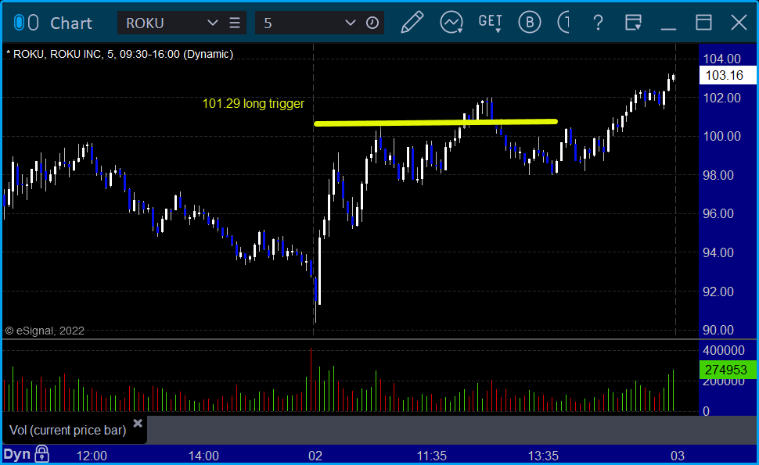Click the window link icon beside Chart

26,23
